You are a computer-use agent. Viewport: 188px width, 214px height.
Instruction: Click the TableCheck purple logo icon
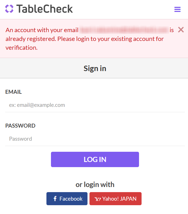click(x=9, y=9)
